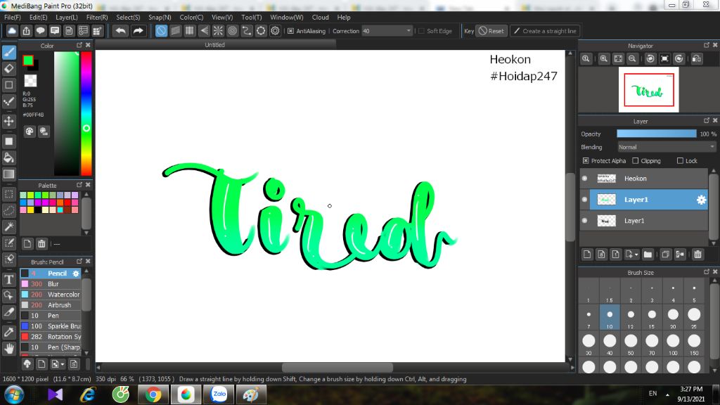Select the Magic Wand tool
720x405 pixels.
coord(8,226)
